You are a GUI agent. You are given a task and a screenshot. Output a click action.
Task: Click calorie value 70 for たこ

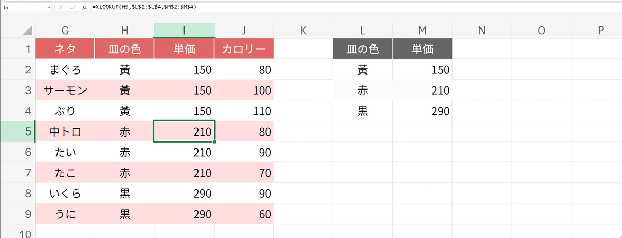click(244, 173)
